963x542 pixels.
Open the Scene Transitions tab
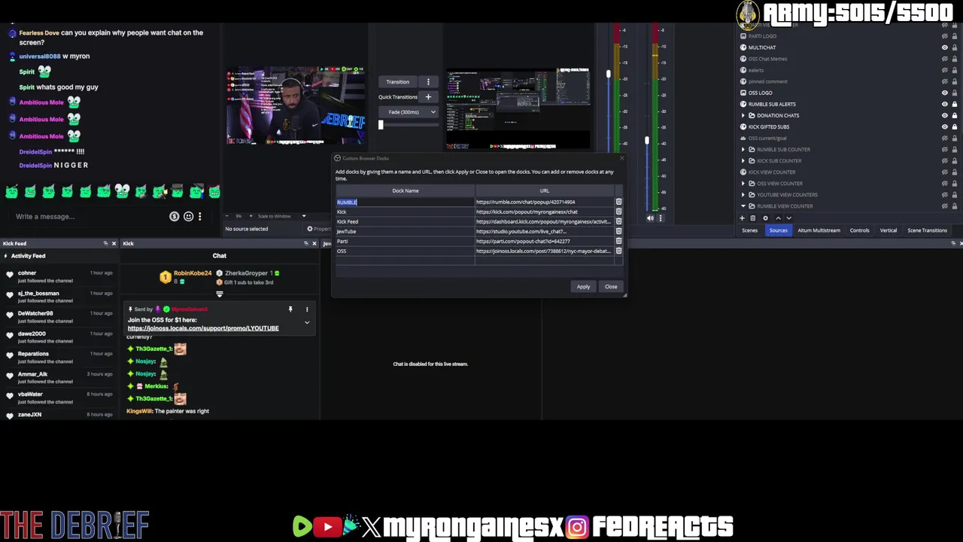(927, 230)
